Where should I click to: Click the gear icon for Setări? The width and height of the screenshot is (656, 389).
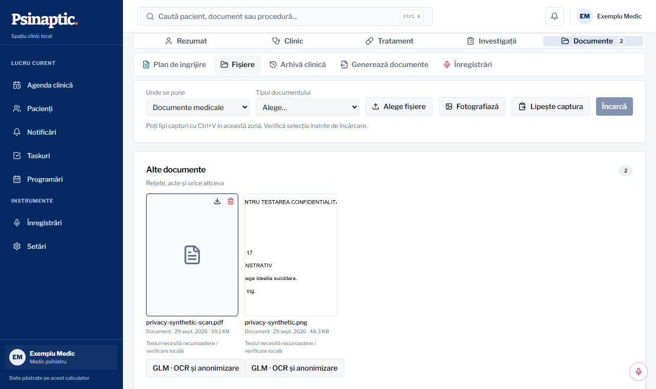pyautogui.click(x=17, y=247)
